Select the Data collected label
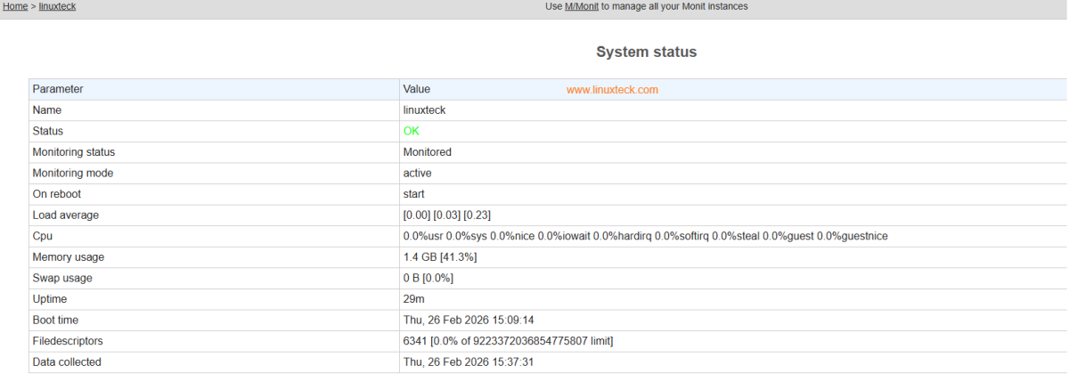 click(x=67, y=362)
